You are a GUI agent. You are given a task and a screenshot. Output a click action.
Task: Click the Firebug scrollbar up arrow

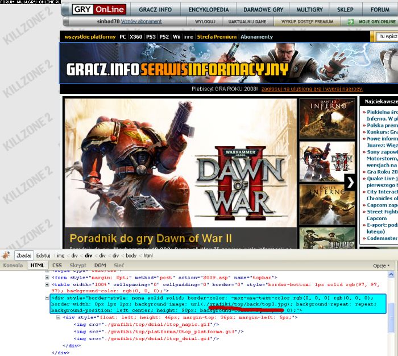point(391,274)
